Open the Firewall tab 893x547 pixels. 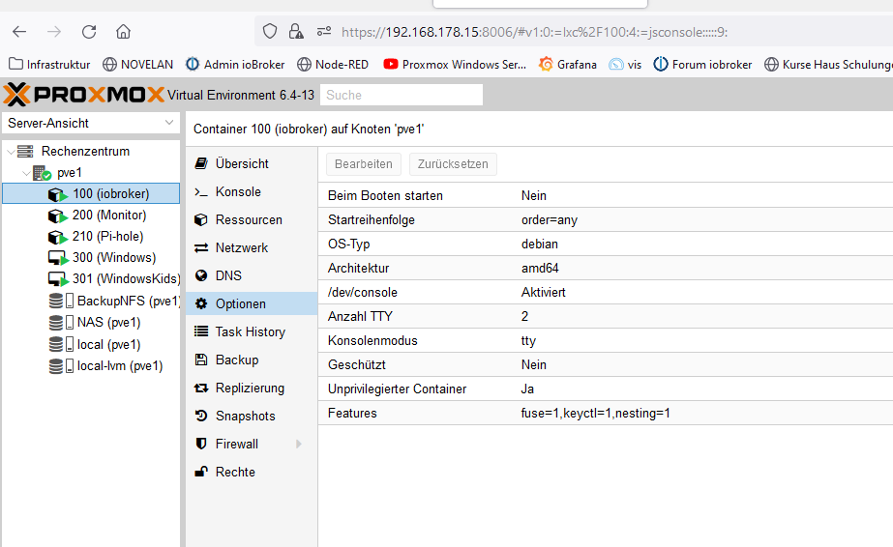(x=252, y=444)
